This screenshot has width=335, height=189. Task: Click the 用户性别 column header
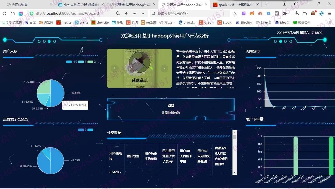point(133,156)
